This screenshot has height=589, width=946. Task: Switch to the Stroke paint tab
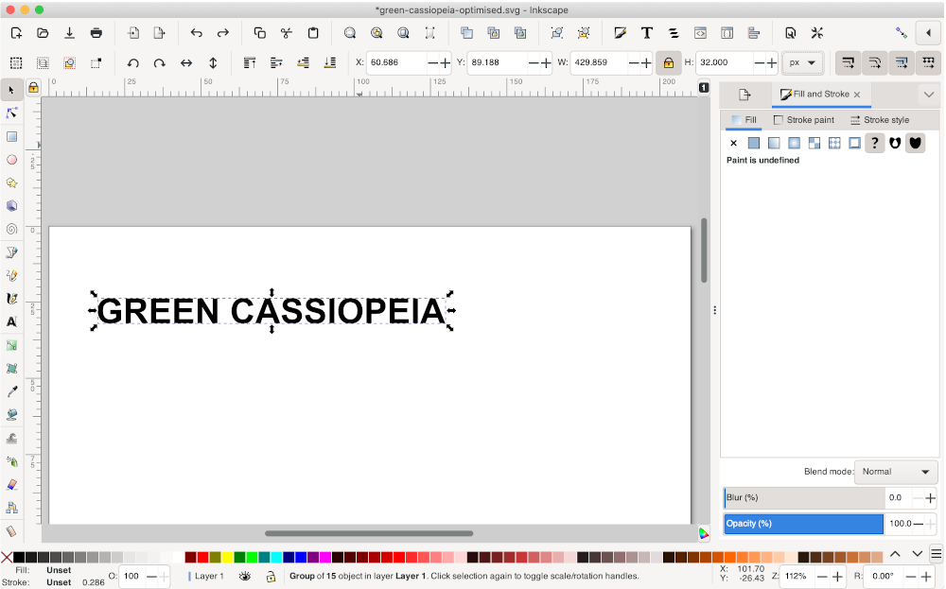(804, 120)
